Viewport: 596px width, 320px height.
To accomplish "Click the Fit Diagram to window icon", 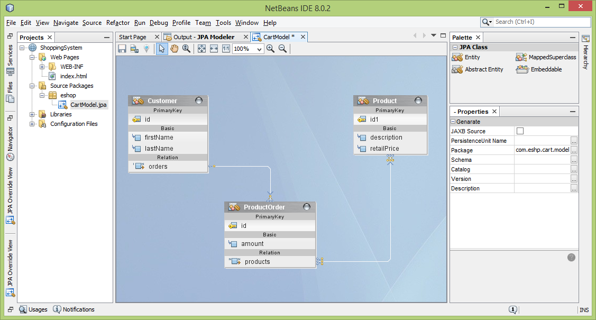I will click(x=201, y=49).
